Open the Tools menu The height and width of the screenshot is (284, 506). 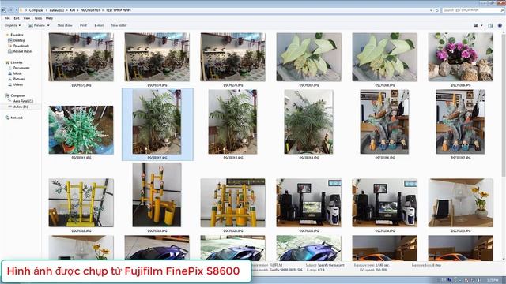[38, 18]
